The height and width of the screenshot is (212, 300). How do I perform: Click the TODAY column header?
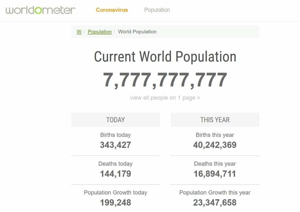coord(115,120)
